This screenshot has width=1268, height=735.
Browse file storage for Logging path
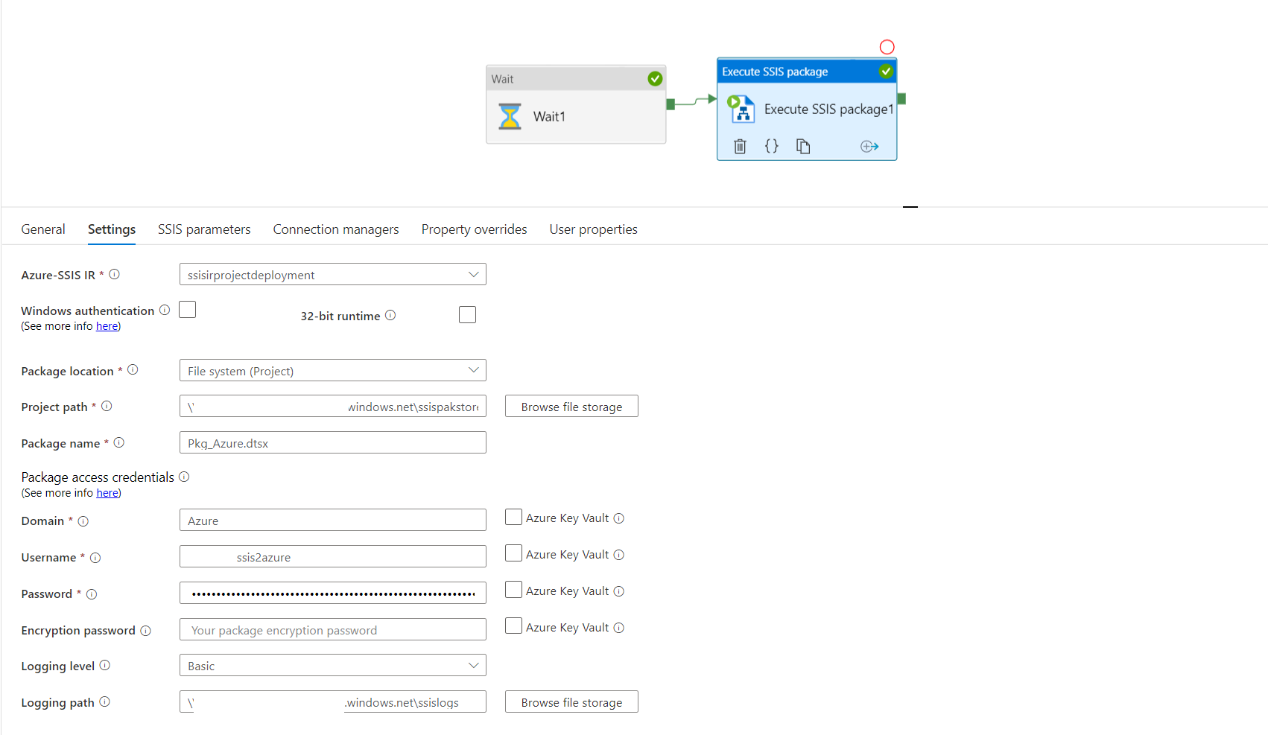tap(571, 701)
